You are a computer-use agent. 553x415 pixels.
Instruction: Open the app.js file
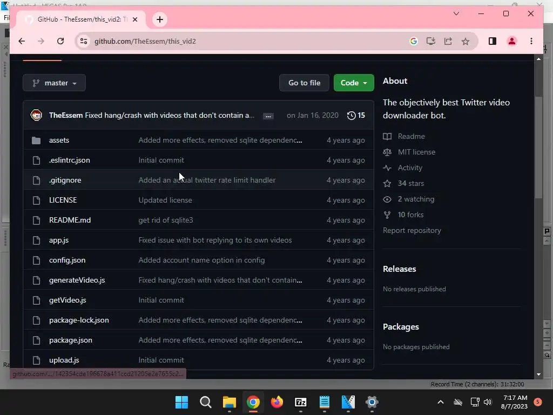[58, 240]
